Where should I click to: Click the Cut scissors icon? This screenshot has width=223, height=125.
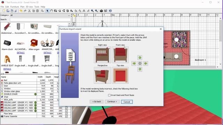tap(29, 11)
